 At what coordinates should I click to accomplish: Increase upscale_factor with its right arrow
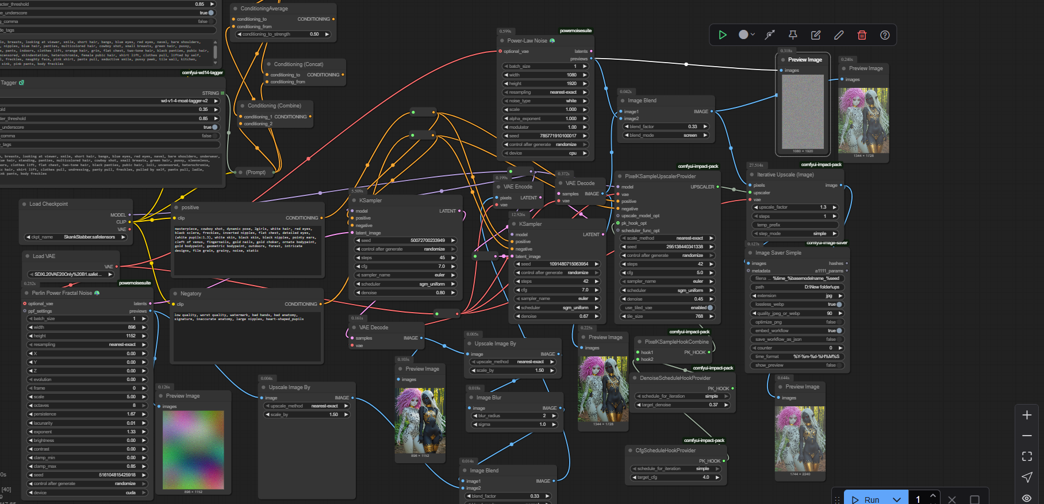pyautogui.click(x=835, y=207)
